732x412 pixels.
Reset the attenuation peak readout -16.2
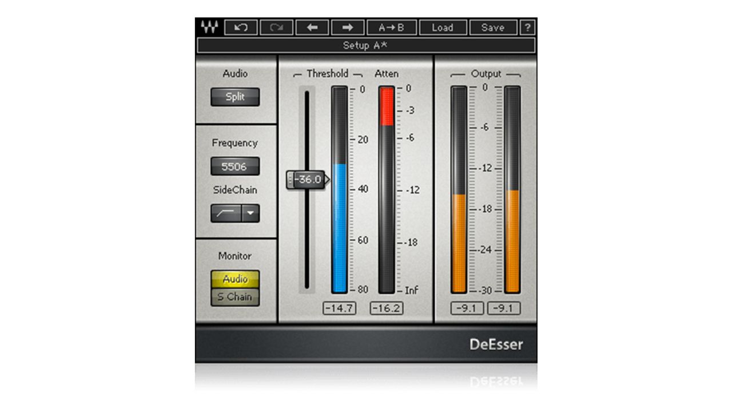387,308
